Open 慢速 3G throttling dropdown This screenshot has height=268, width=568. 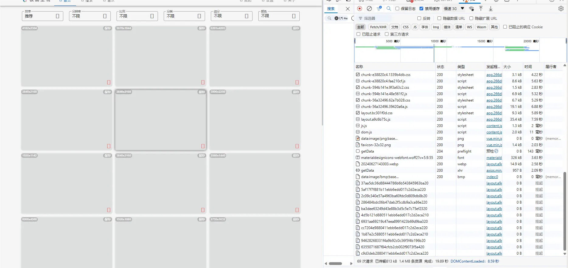(454, 9)
